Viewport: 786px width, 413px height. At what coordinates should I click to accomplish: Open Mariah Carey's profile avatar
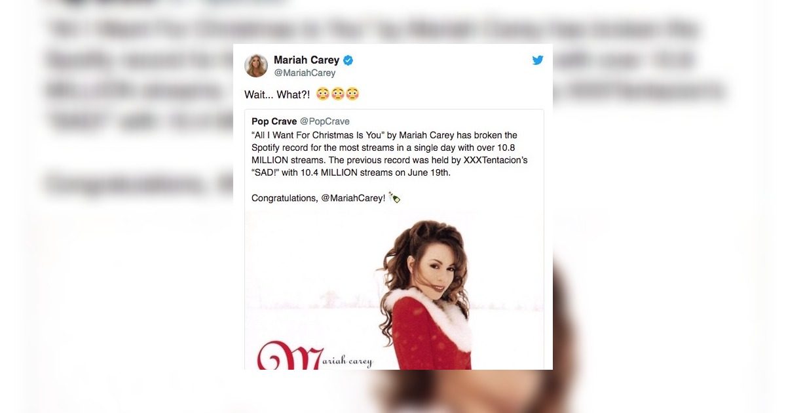[x=256, y=66]
